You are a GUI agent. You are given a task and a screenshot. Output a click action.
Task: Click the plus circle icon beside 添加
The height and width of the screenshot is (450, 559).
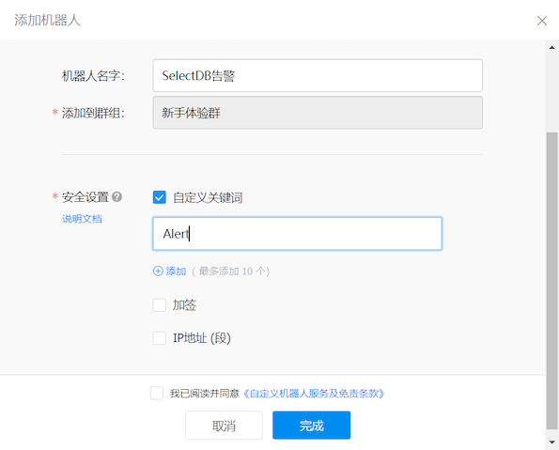pyautogui.click(x=158, y=271)
